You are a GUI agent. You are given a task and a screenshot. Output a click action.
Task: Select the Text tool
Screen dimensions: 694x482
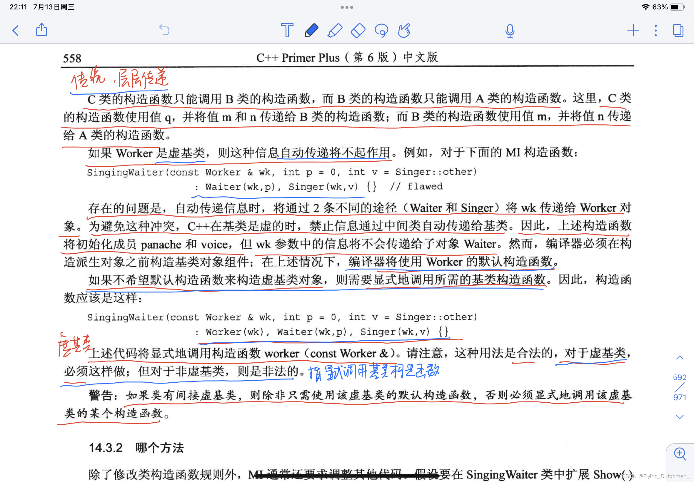287,30
